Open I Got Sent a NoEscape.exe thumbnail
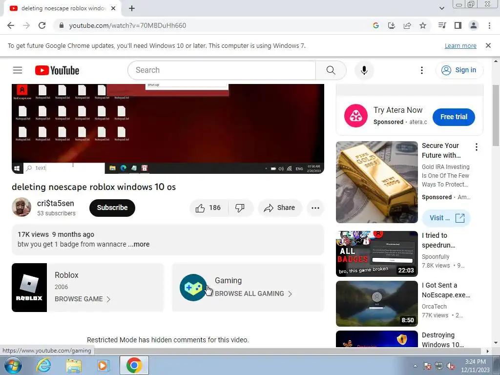Viewport: 500px width, 375px height. pos(376,304)
